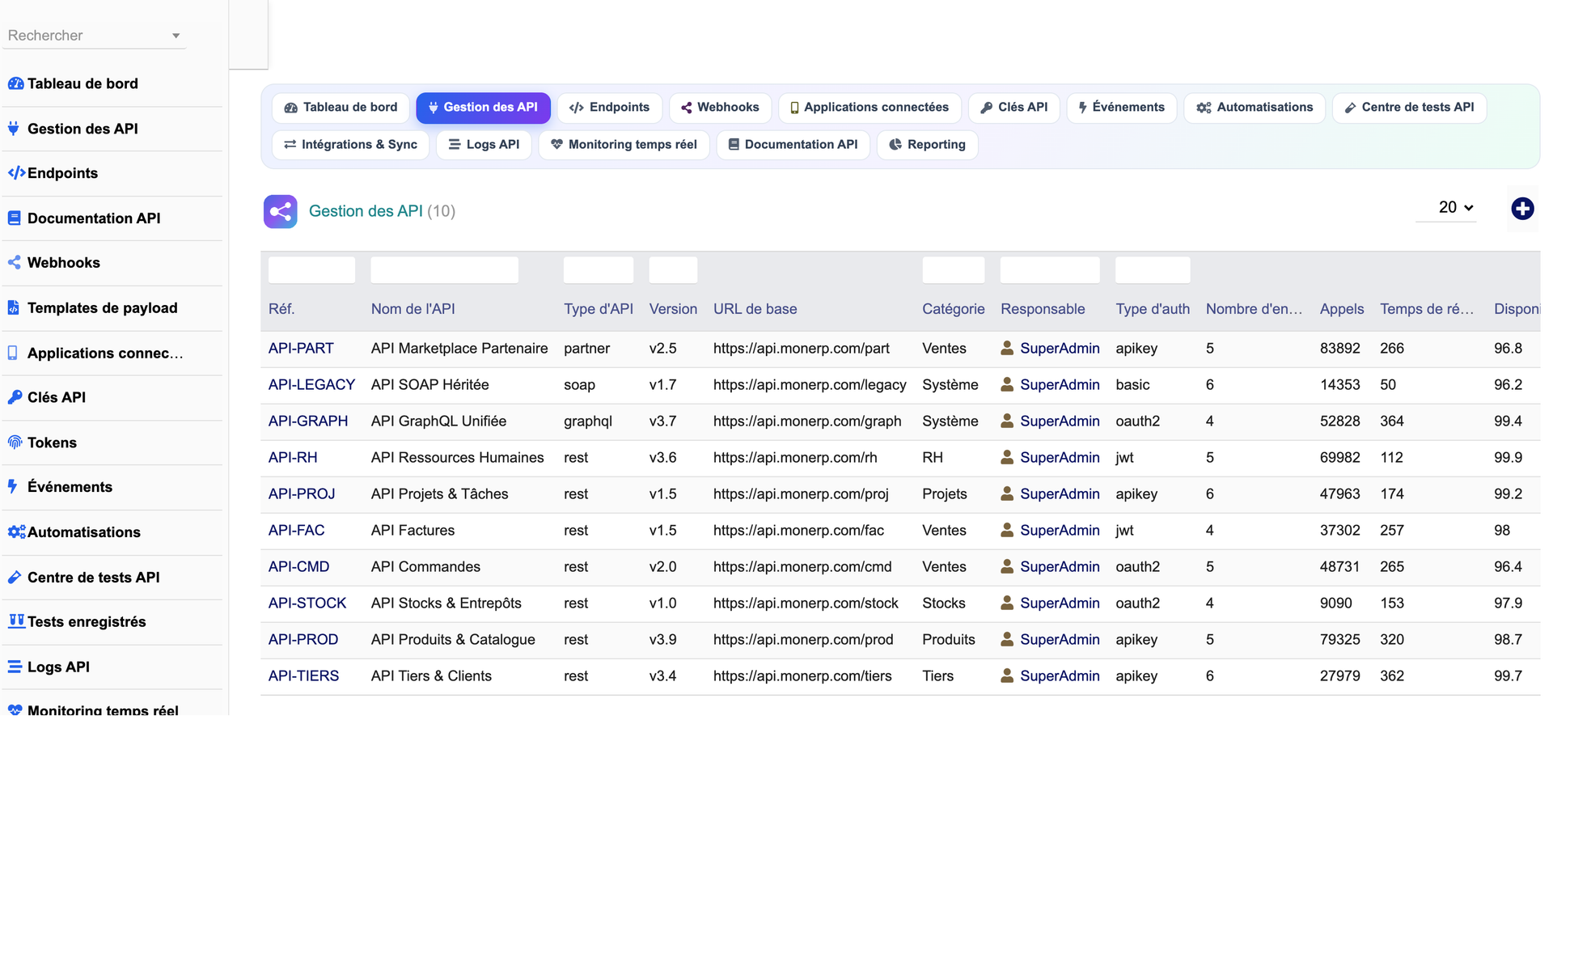Viewport: 1574px width, 974px height.
Task: Click the Logs API sidebar list icon
Action: coord(15,667)
